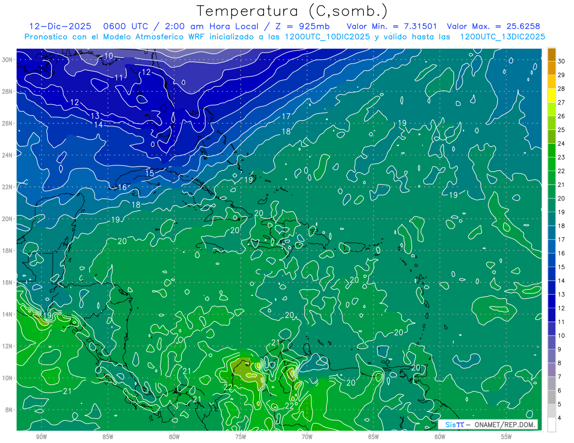Click the legend swatch between 22 and 23
This screenshot has width=574, height=443.
(552, 164)
